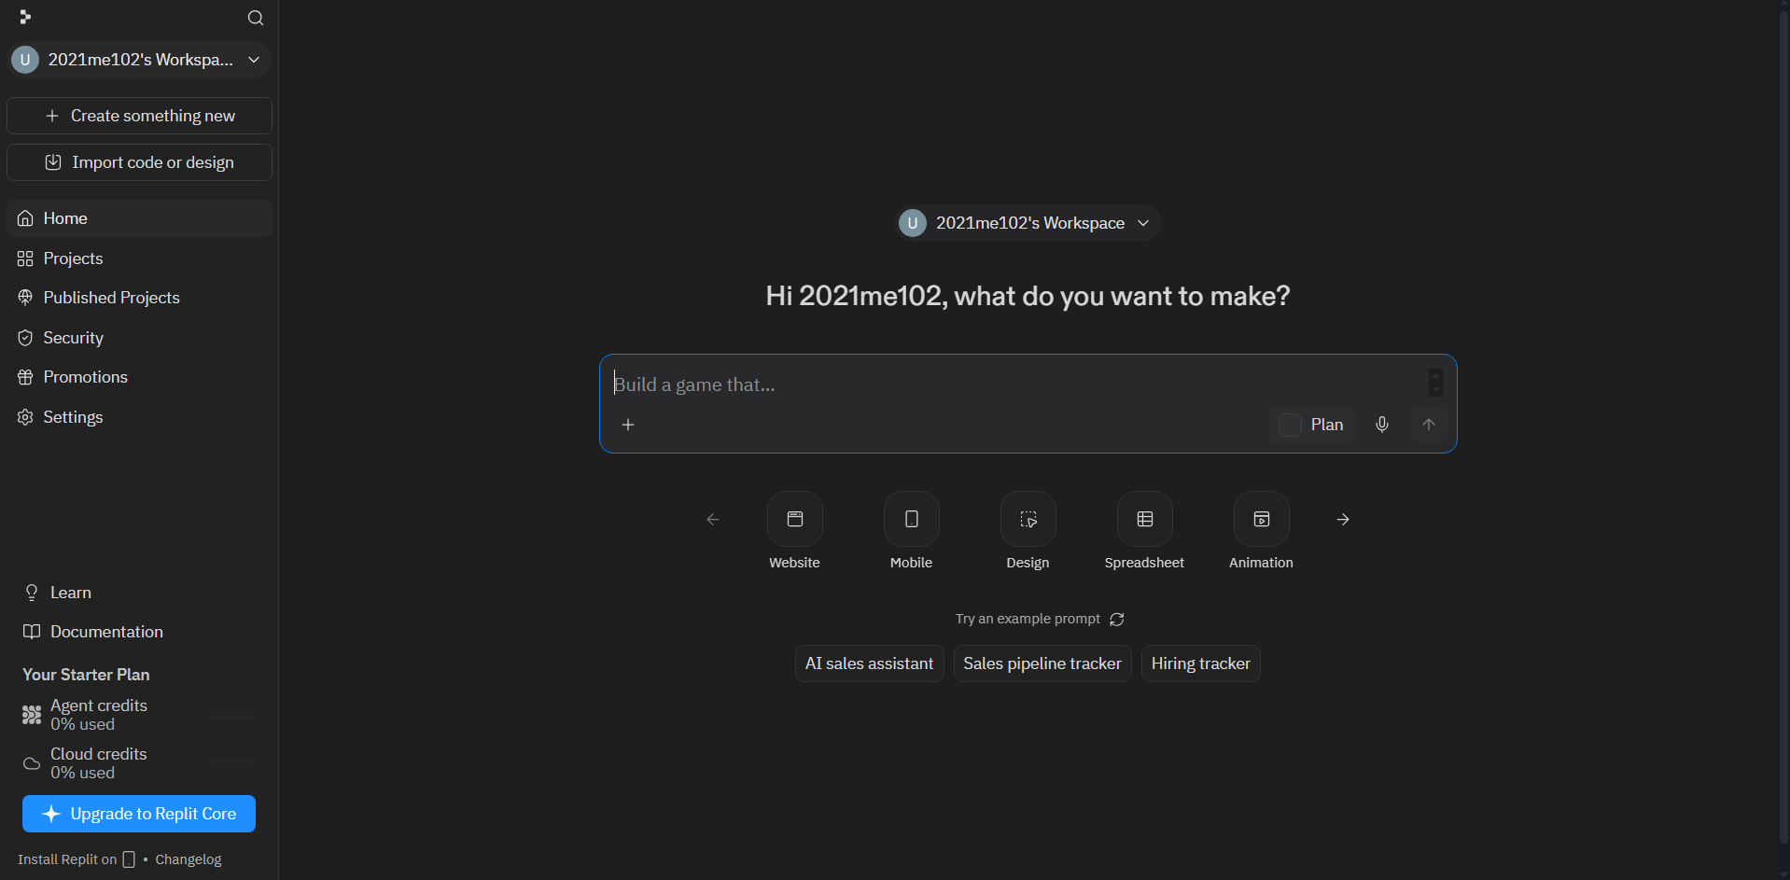Click Create something new button
The height and width of the screenshot is (880, 1790).
(x=140, y=116)
